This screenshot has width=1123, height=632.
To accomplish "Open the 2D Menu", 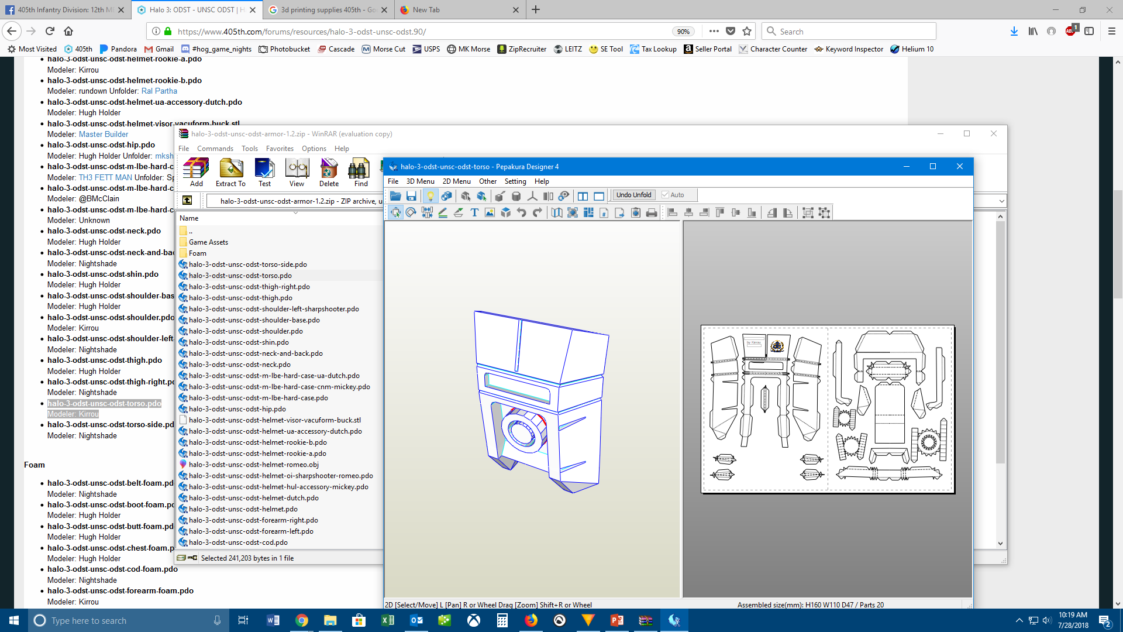I will [x=456, y=181].
